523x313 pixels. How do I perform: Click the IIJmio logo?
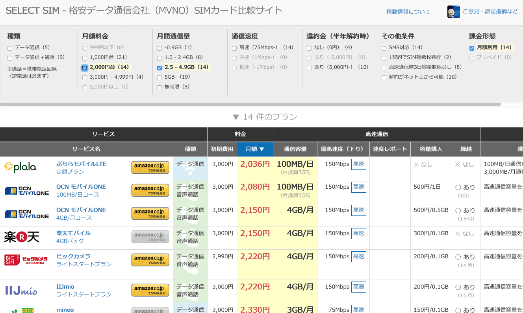coord(21,291)
